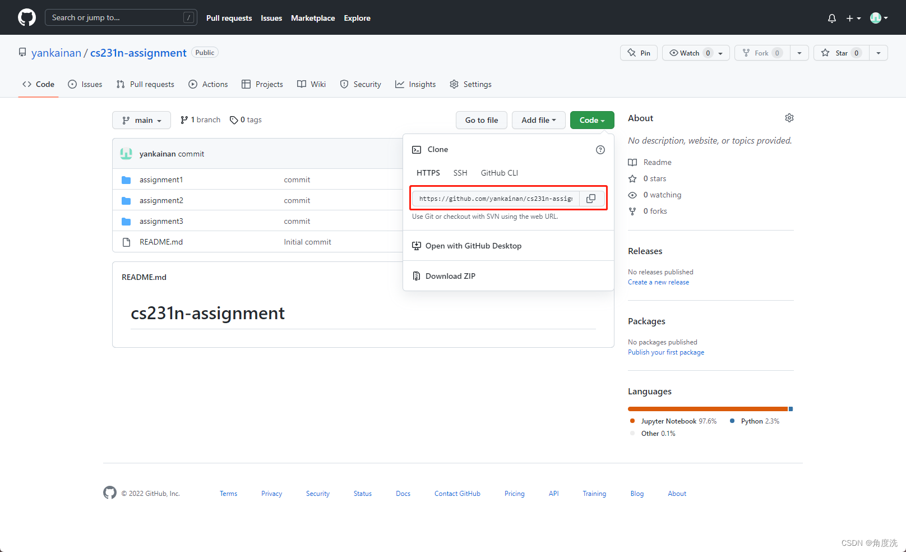Open the Insights tab
This screenshot has height=552, width=906.
[x=415, y=84]
